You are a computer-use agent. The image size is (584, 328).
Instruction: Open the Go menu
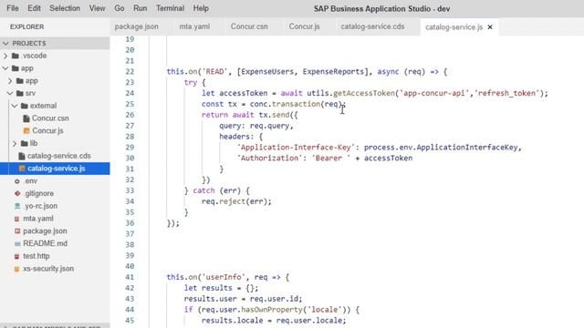[120, 8]
